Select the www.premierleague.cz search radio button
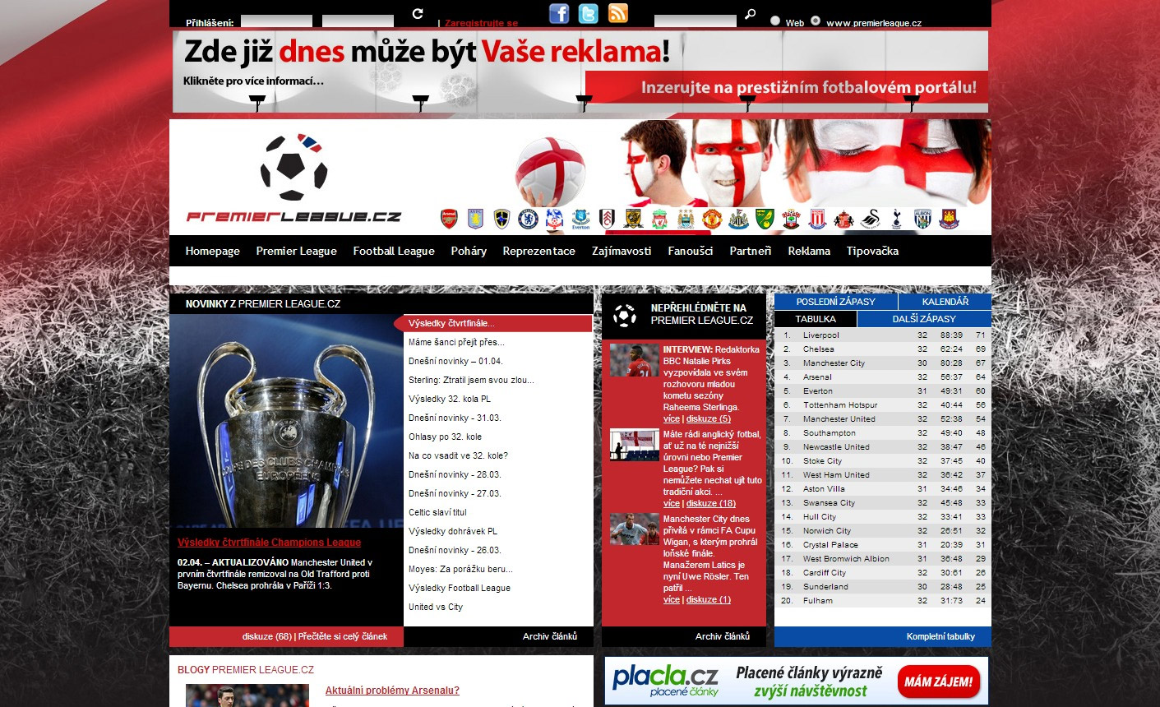The width and height of the screenshot is (1160, 707). [816, 21]
